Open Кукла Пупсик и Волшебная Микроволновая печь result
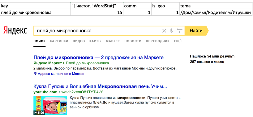Viewport: 253px width, 117px height. click(x=100, y=87)
